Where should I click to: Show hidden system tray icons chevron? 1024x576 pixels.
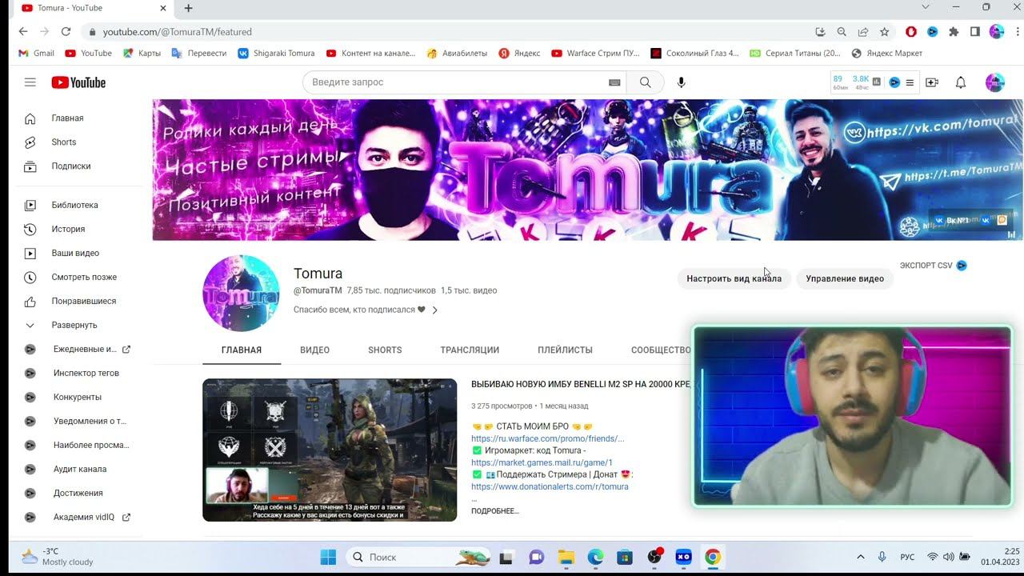(x=861, y=557)
